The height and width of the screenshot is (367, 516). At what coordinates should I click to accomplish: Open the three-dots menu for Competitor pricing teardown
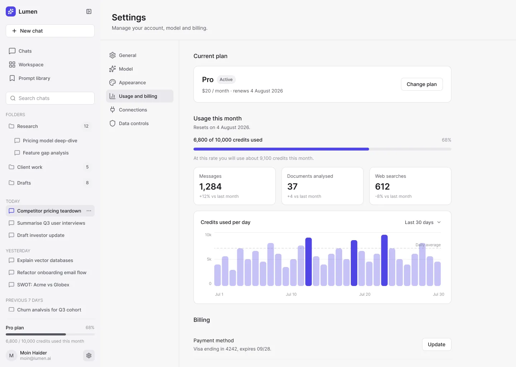89,211
